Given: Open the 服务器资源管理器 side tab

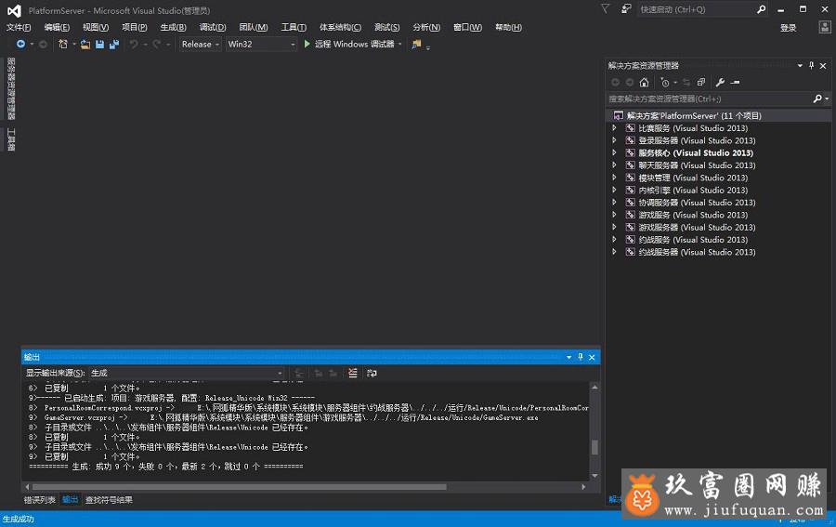Looking at the screenshot, I should pyautogui.click(x=10, y=88).
